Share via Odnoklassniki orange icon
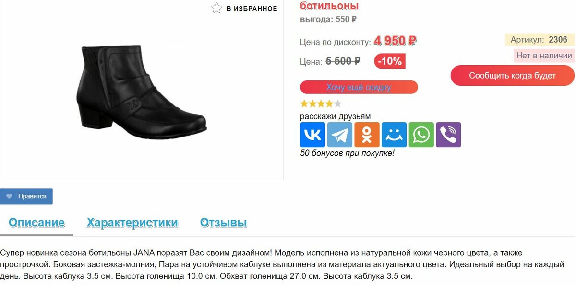Image resolution: width=576 pixels, height=286 pixels. click(x=367, y=135)
